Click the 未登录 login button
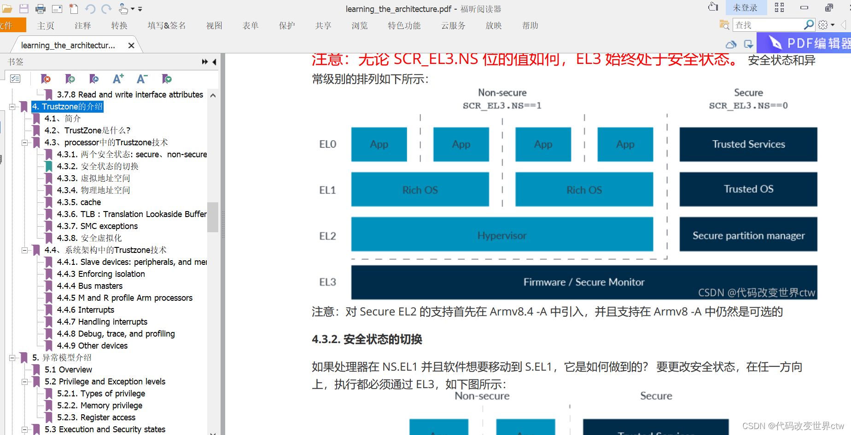851x435 pixels. [745, 8]
